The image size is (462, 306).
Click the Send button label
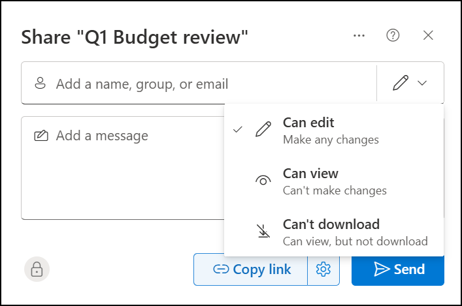pos(409,269)
